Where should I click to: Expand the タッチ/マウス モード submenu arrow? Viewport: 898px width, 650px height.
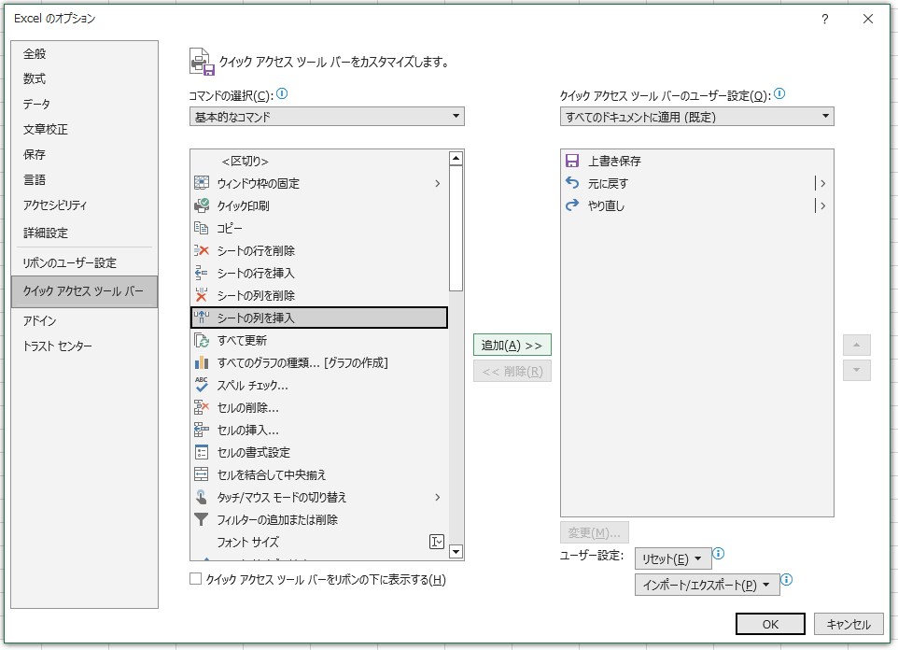click(438, 497)
